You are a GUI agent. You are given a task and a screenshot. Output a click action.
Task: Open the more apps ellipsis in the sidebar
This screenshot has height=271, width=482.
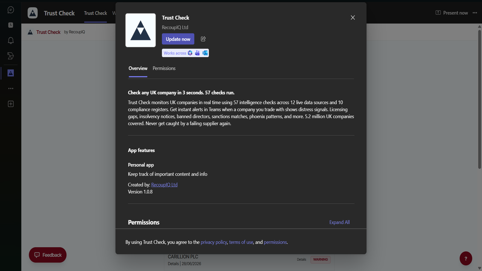[11, 88]
